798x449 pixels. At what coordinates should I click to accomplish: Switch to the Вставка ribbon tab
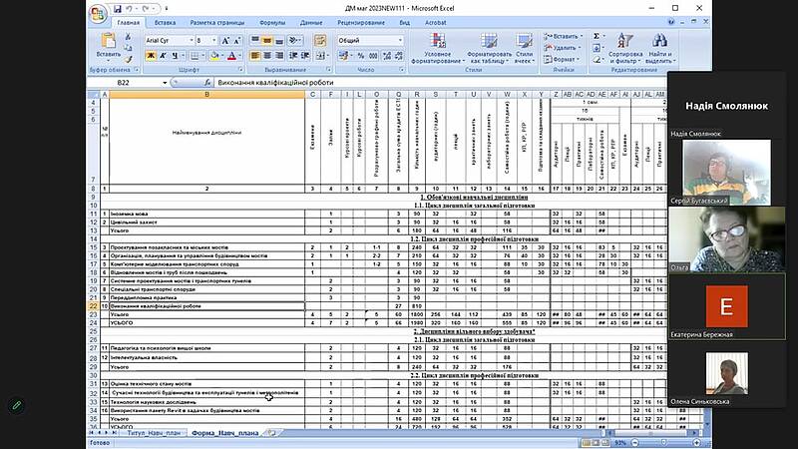(165, 22)
